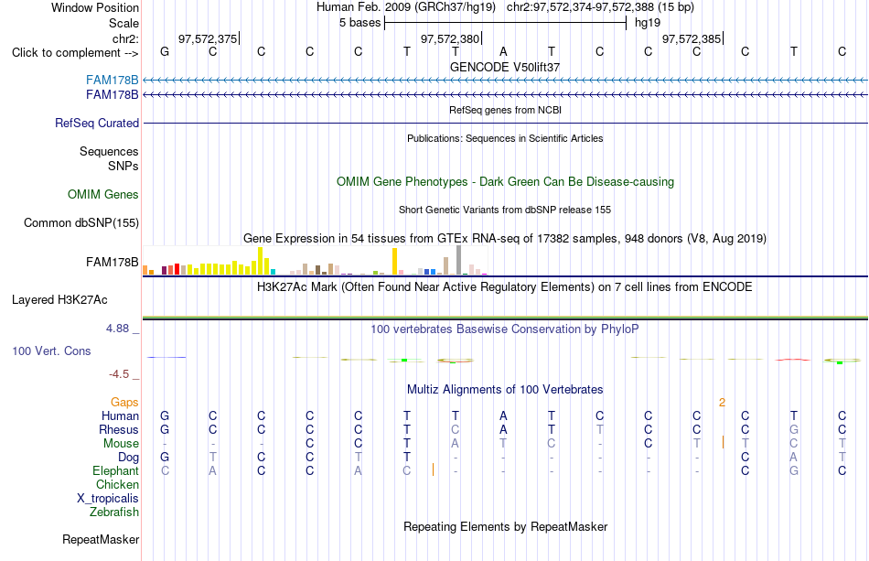Click the SNPs track label
Image resolution: width=869 pixels, height=561 pixels.
[123, 166]
